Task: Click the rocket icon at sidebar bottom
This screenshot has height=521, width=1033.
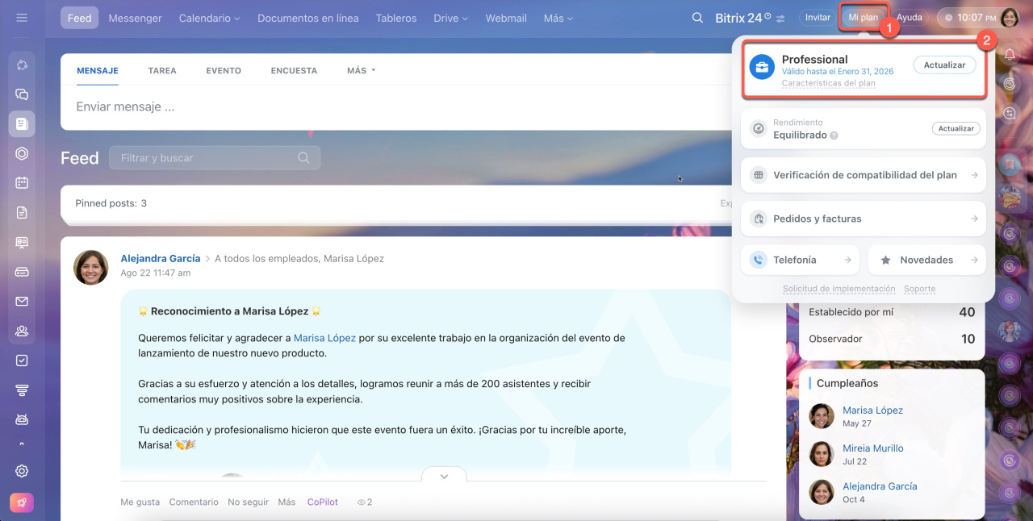Action: click(x=22, y=502)
